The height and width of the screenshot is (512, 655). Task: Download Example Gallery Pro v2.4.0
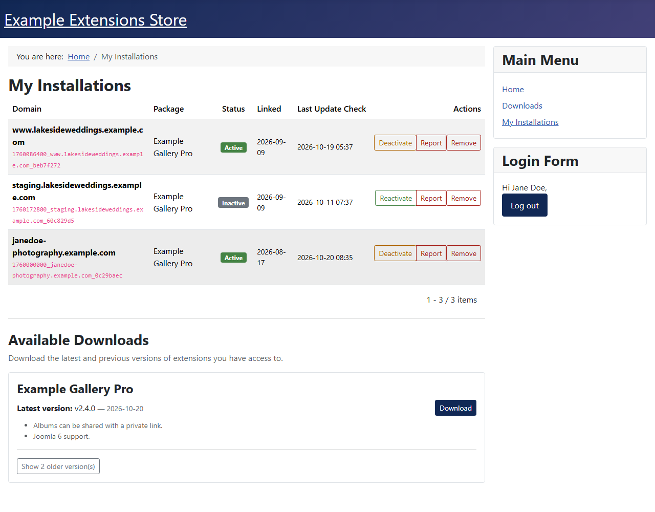455,408
